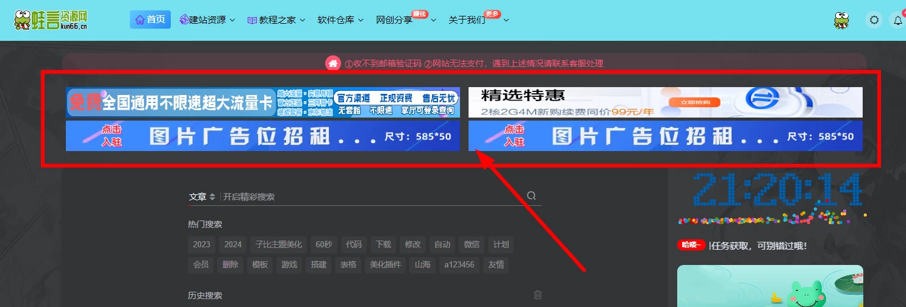Select hot search tag 模板
The width and height of the screenshot is (906, 307).
(260, 265)
